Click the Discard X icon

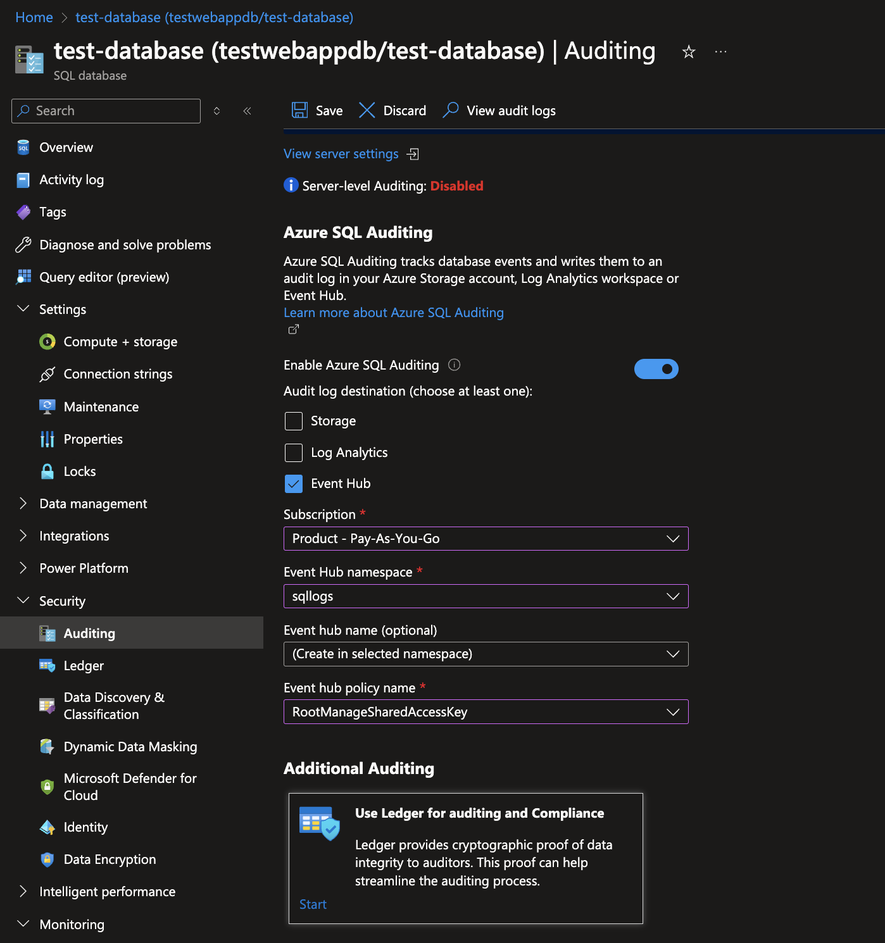367,110
